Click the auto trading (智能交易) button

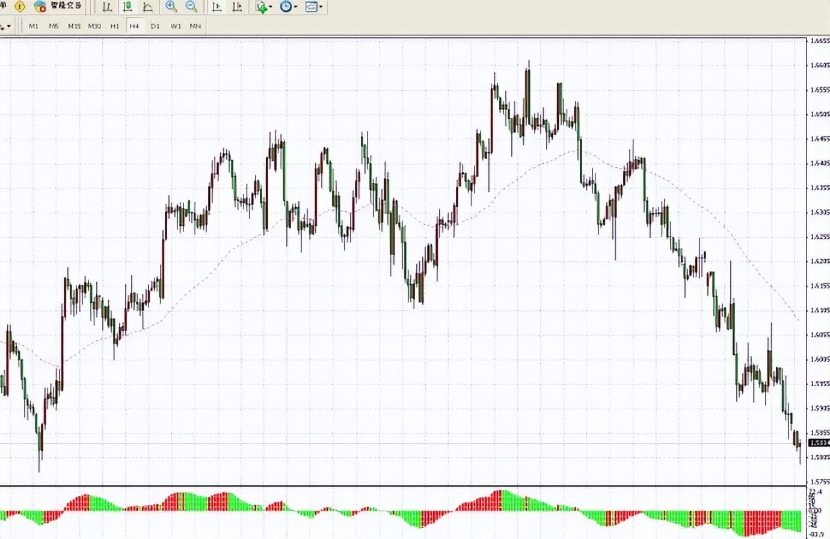pos(58,7)
